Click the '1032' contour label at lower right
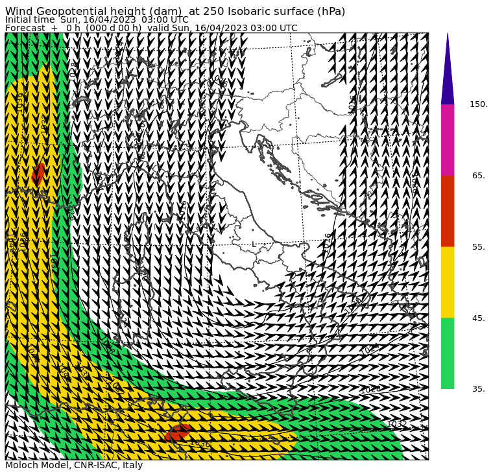Screen dimensions: 493x474 tap(397, 424)
